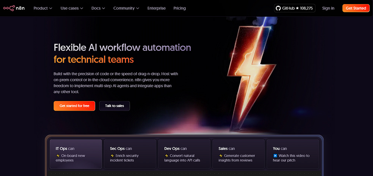
Task: Click the 'Build with the precision of code' paragraph
Action: click(116, 83)
